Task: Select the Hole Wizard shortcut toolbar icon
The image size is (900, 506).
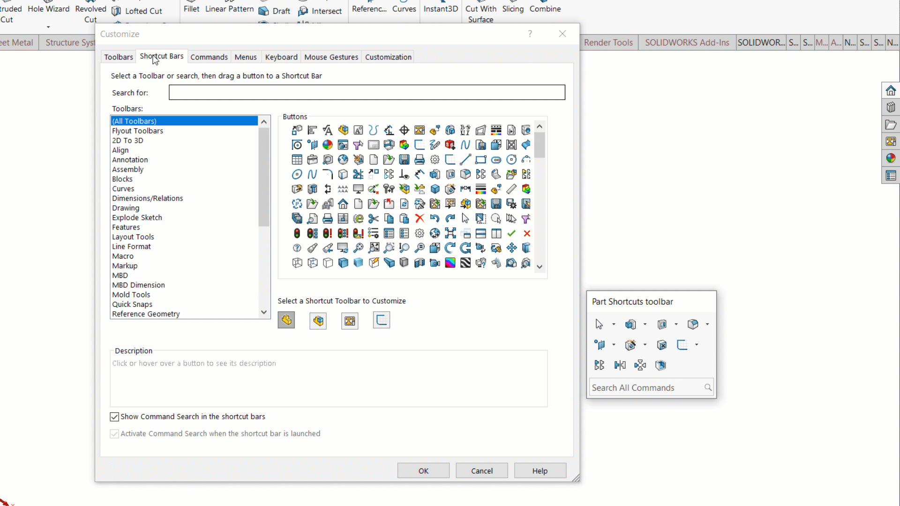Action: click(630, 345)
